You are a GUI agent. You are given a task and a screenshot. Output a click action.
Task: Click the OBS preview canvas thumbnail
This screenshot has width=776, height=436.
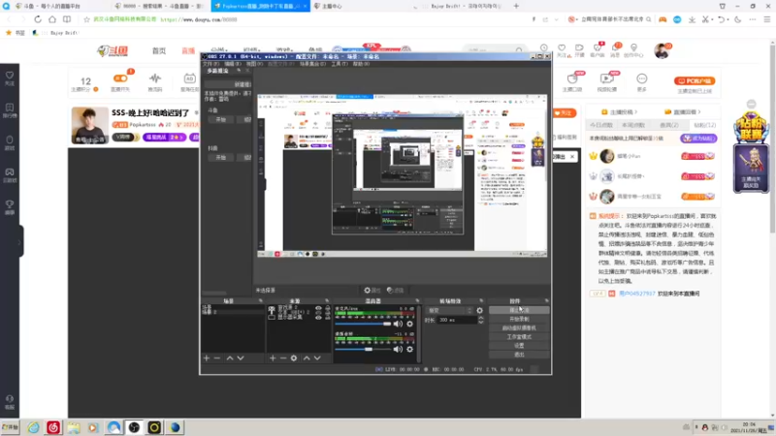click(x=402, y=175)
